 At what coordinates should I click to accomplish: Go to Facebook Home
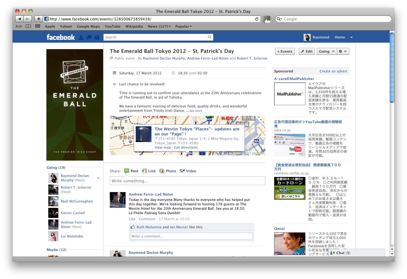click(340, 37)
